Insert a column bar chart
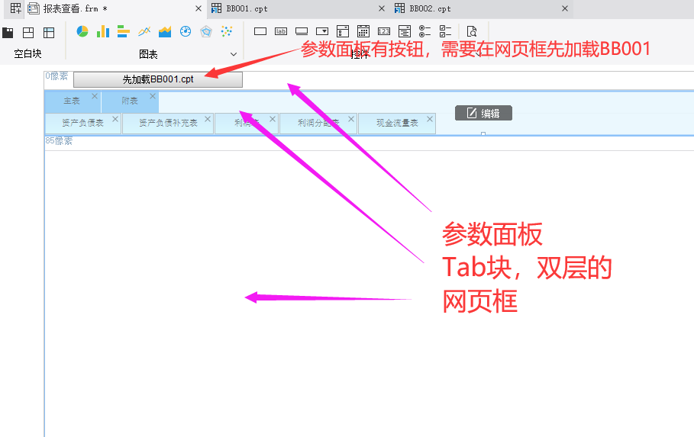694x437 pixels. 103,31
